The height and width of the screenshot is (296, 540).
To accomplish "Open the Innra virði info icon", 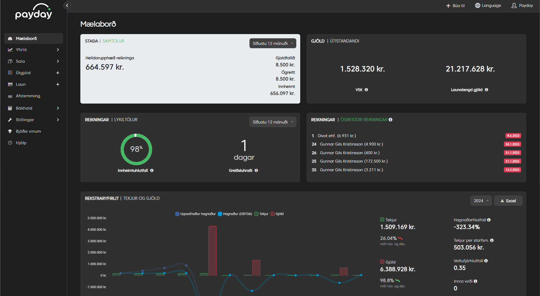I will point(476,281).
